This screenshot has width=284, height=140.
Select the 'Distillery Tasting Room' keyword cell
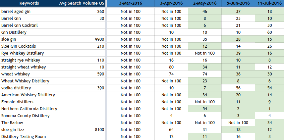pos(29,137)
